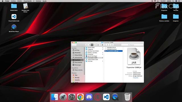Image resolution: width=182 pixels, height=102 pixels.
Task: Open Spotlight search in menu bar
Action: coord(173,1)
